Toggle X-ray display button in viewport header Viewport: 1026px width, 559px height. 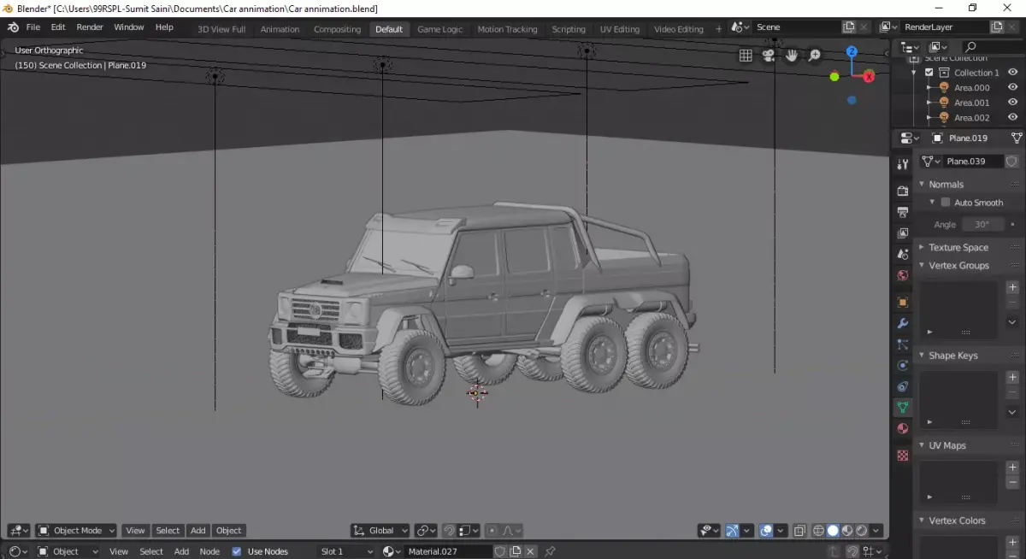pos(799,531)
